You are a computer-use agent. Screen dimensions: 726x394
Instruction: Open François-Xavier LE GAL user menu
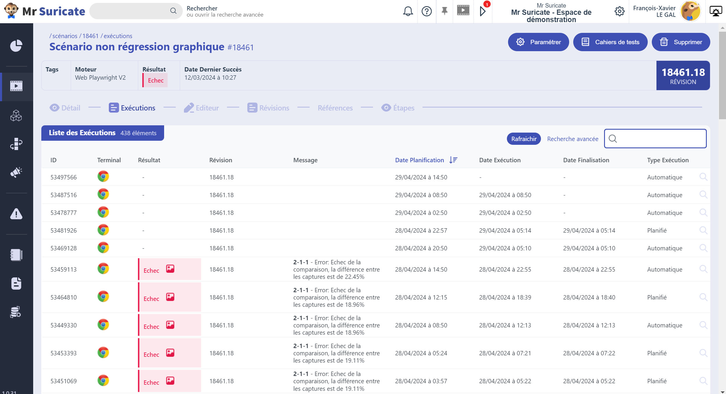point(667,11)
